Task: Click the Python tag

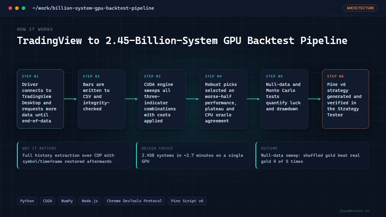Action: pos(27,201)
